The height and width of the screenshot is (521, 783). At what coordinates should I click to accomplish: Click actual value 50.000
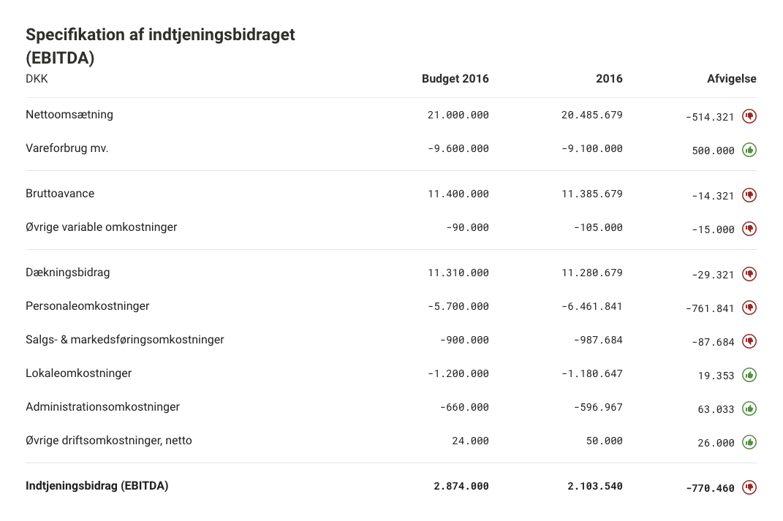point(604,441)
